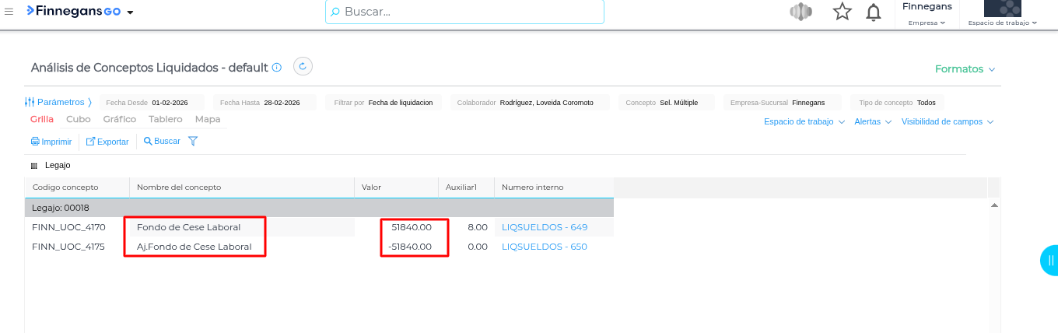Viewport: 1058px width, 333px height.
Task: Click the filter funnel icon
Action: (193, 142)
